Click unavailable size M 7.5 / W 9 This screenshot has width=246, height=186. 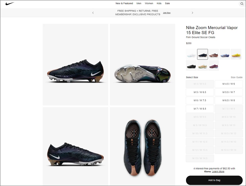[229, 109]
